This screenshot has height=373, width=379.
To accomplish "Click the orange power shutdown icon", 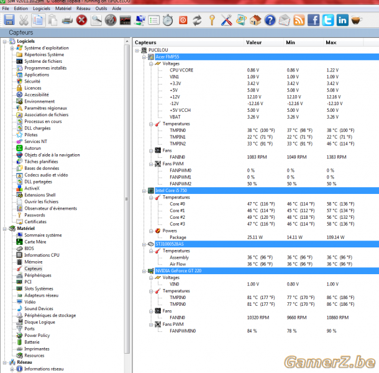I will [183, 20].
